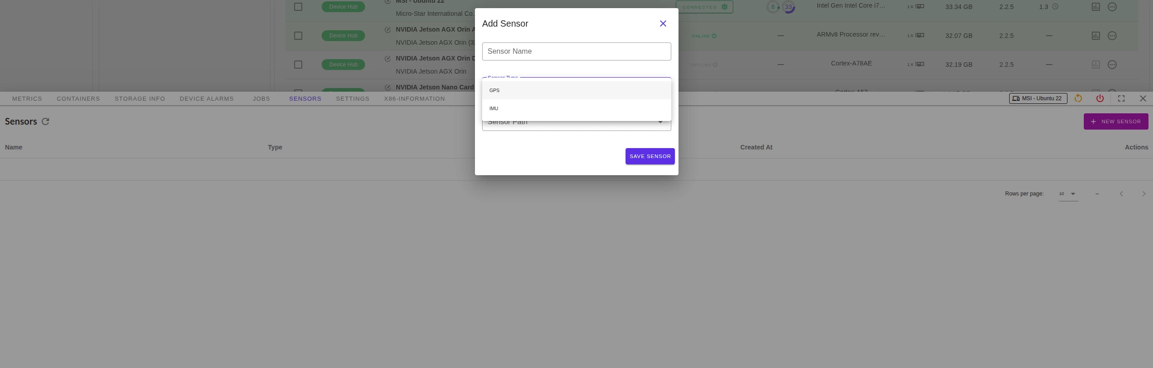Open the Device Alarms tab
Screen dimensions: 1153x368
coord(207,98)
